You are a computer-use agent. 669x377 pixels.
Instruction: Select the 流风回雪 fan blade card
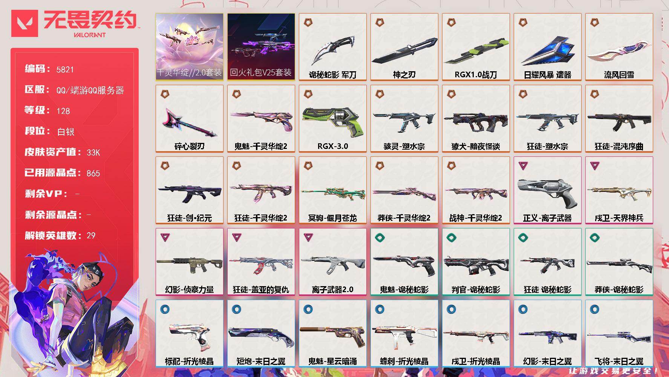click(x=619, y=47)
